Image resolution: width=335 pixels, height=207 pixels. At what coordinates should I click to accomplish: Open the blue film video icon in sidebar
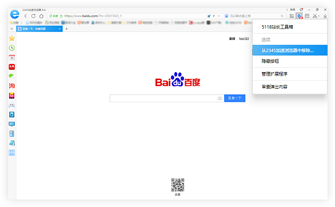click(x=12, y=114)
